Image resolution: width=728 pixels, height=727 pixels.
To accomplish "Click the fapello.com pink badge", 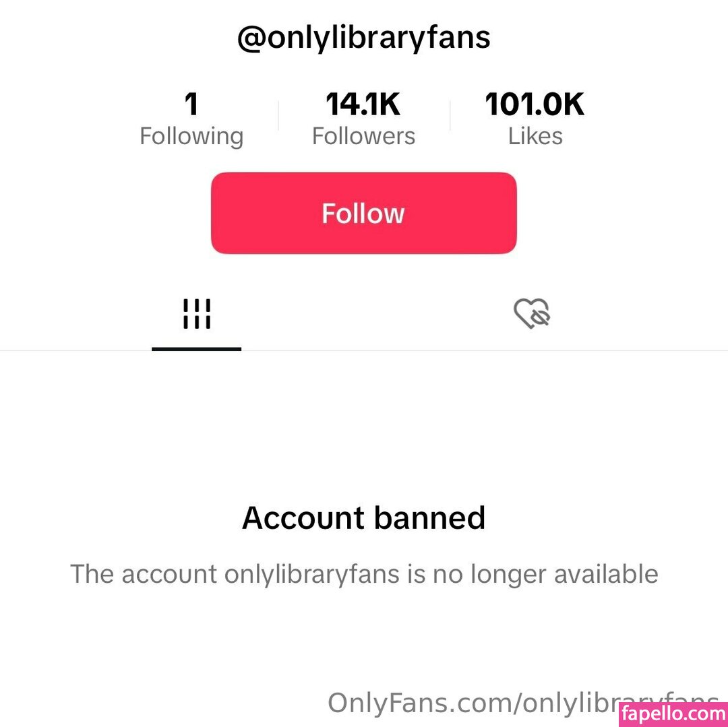I will click(673, 714).
